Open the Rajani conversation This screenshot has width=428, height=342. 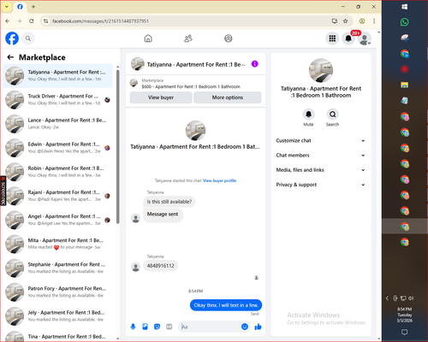click(57, 196)
